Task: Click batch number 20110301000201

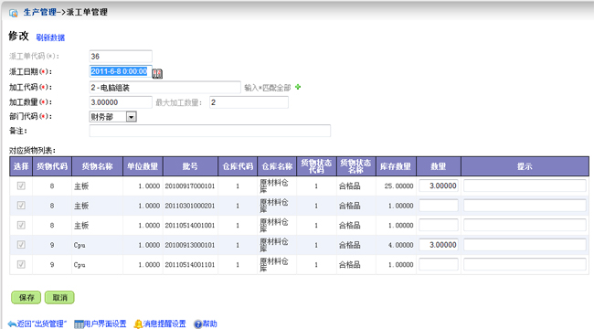Action: coord(190,206)
